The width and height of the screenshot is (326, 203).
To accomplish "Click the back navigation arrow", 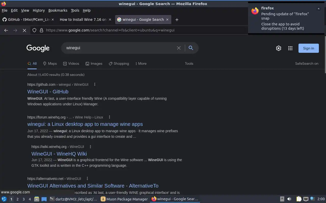I will (6, 30).
